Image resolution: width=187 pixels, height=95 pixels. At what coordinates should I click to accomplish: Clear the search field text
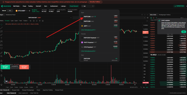tap(93, 6)
